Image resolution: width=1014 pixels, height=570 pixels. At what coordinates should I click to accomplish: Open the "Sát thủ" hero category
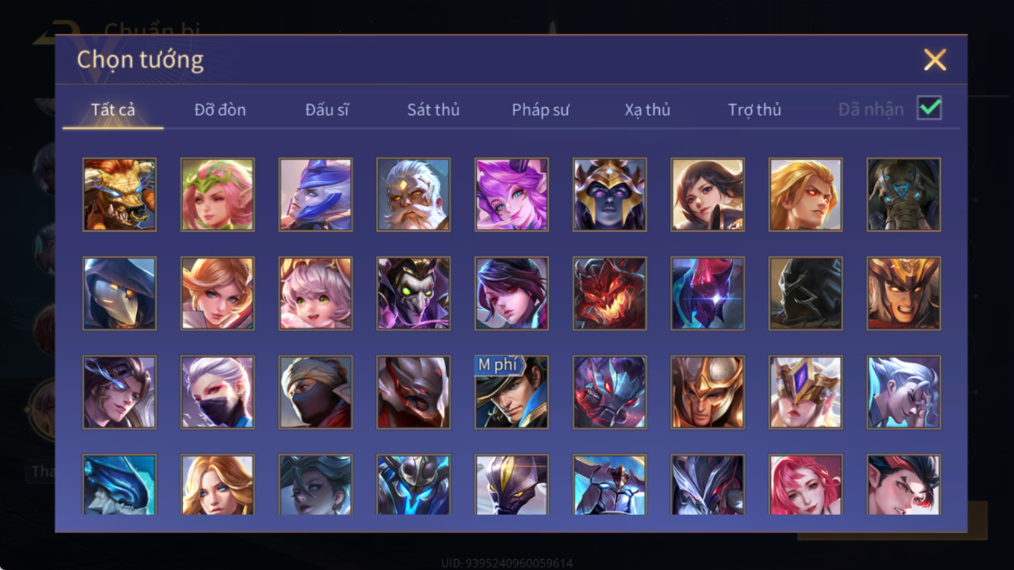coord(433,109)
